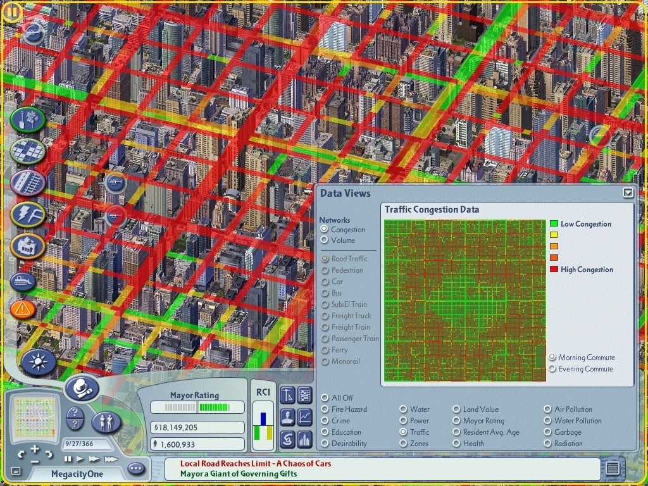Select the Water Pollution data view
648x486 pixels.
(x=547, y=421)
